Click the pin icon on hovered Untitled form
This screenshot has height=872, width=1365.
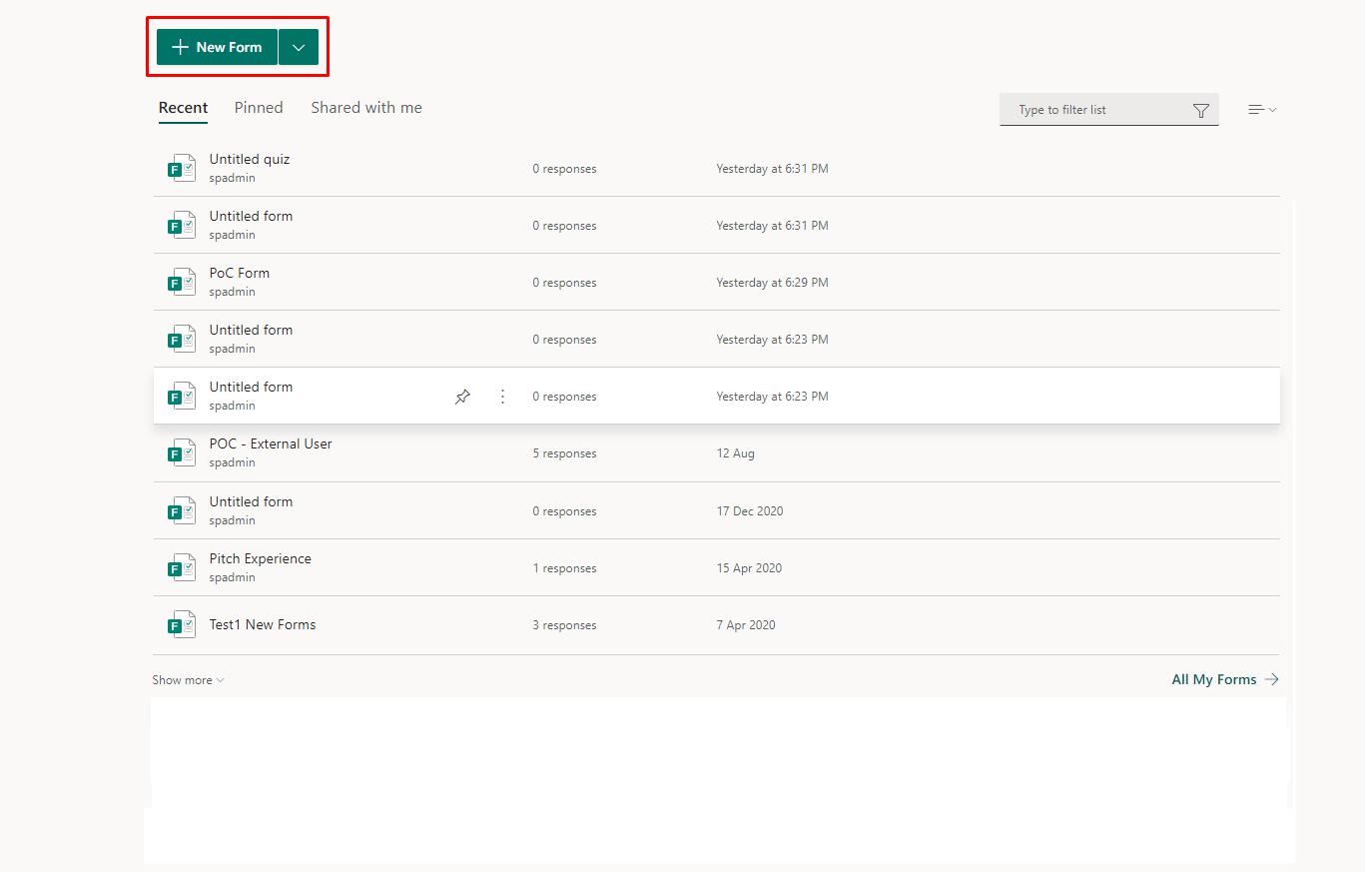pos(462,397)
